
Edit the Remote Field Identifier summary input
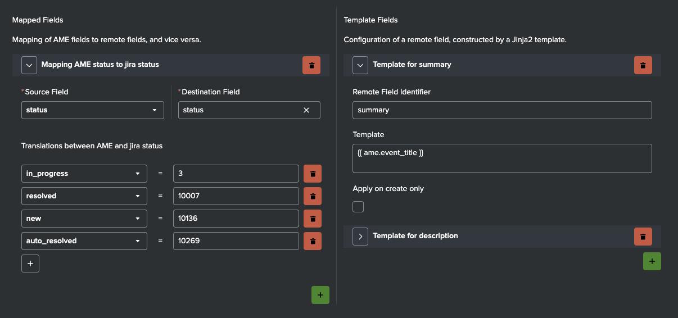502,110
